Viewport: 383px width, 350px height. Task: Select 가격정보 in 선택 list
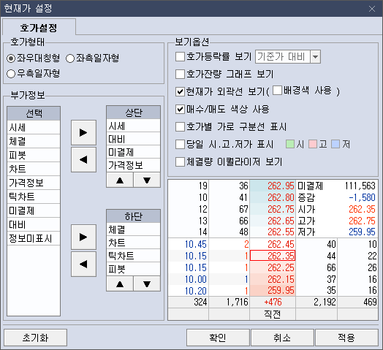(34, 183)
